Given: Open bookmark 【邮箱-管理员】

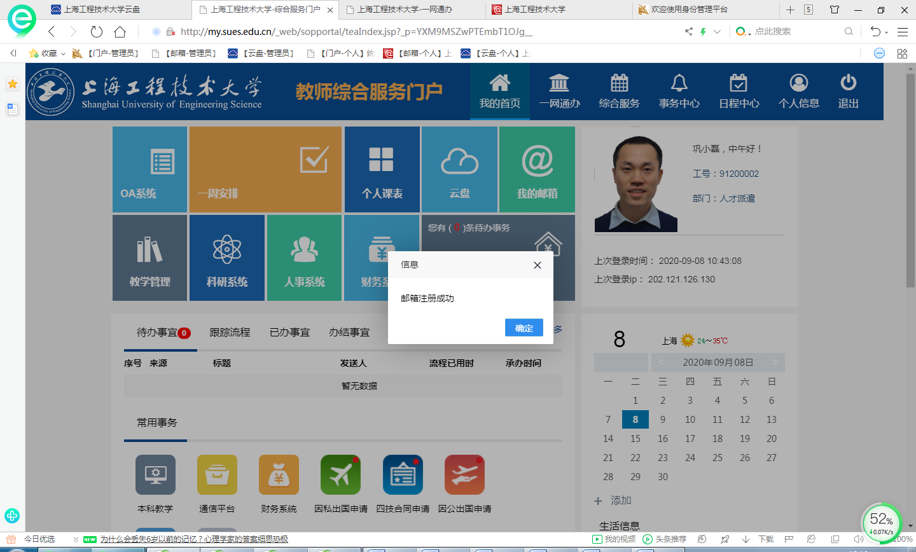Looking at the screenshot, I should point(184,53).
